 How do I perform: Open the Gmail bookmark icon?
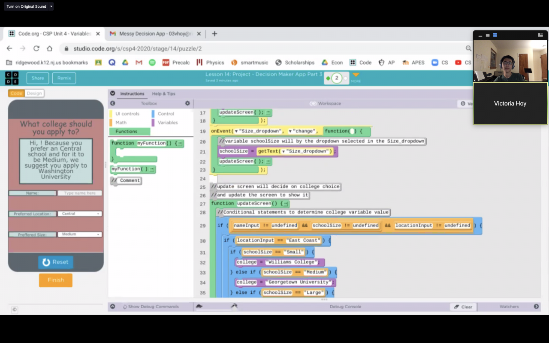coord(139,63)
